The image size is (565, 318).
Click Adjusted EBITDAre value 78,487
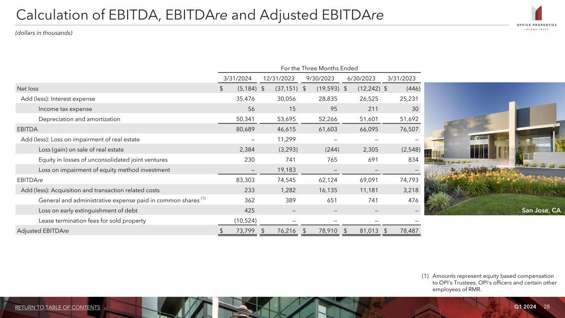409,231
